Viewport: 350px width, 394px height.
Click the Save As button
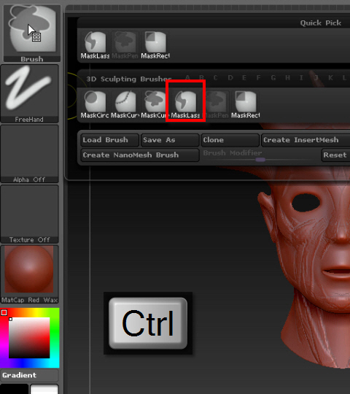(x=170, y=140)
